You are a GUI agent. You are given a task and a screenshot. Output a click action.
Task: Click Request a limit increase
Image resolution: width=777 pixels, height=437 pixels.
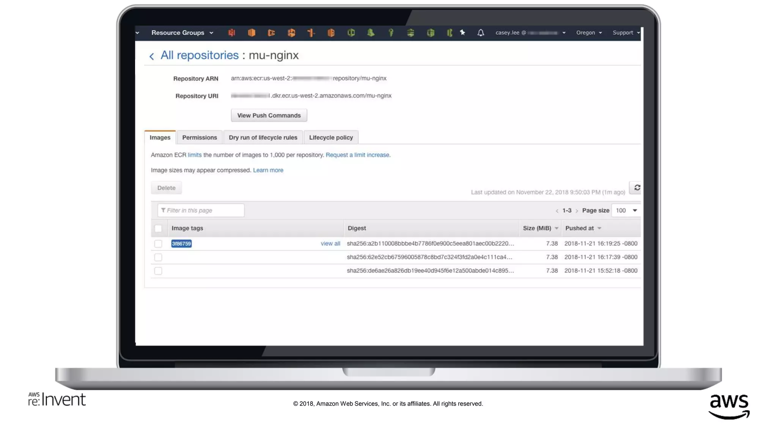click(x=357, y=155)
